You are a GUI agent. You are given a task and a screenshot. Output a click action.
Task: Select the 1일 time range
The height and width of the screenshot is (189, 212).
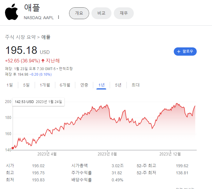[10, 85]
